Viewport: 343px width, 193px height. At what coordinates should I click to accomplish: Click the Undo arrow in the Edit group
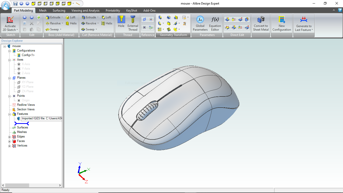(25, 17)
